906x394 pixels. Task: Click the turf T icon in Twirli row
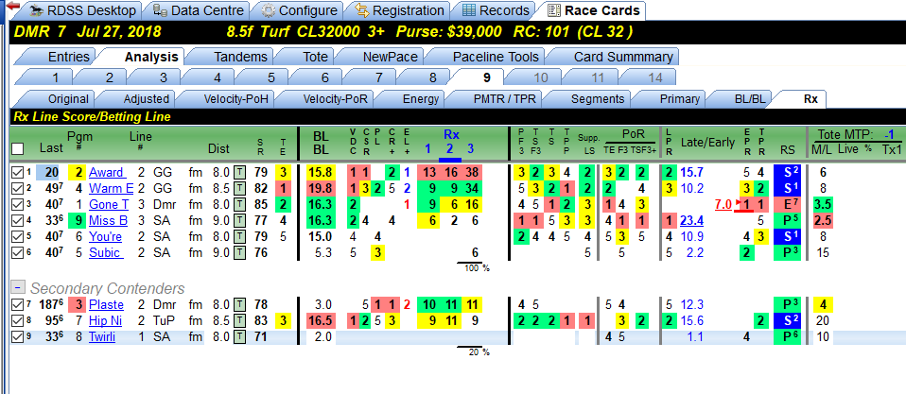click(239, 337)
